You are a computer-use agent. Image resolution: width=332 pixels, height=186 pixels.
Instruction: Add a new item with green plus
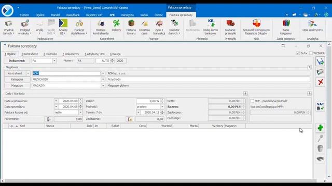(320, 128)
